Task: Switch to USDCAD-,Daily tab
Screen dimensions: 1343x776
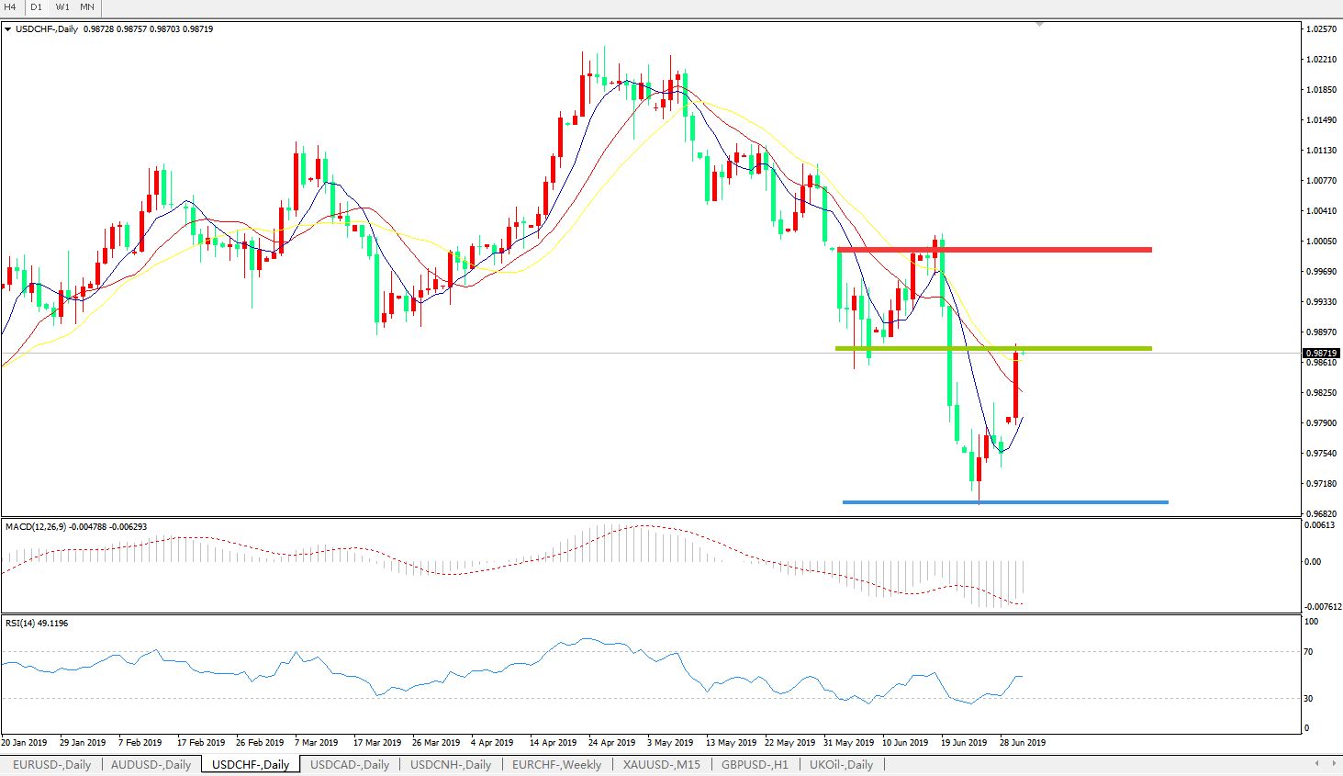Action: pyautogui.click(x=350, y=764)
